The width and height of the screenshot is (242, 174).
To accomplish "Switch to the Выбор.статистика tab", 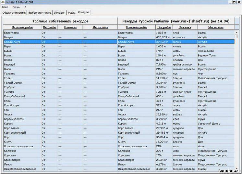I will click(40, 13).
